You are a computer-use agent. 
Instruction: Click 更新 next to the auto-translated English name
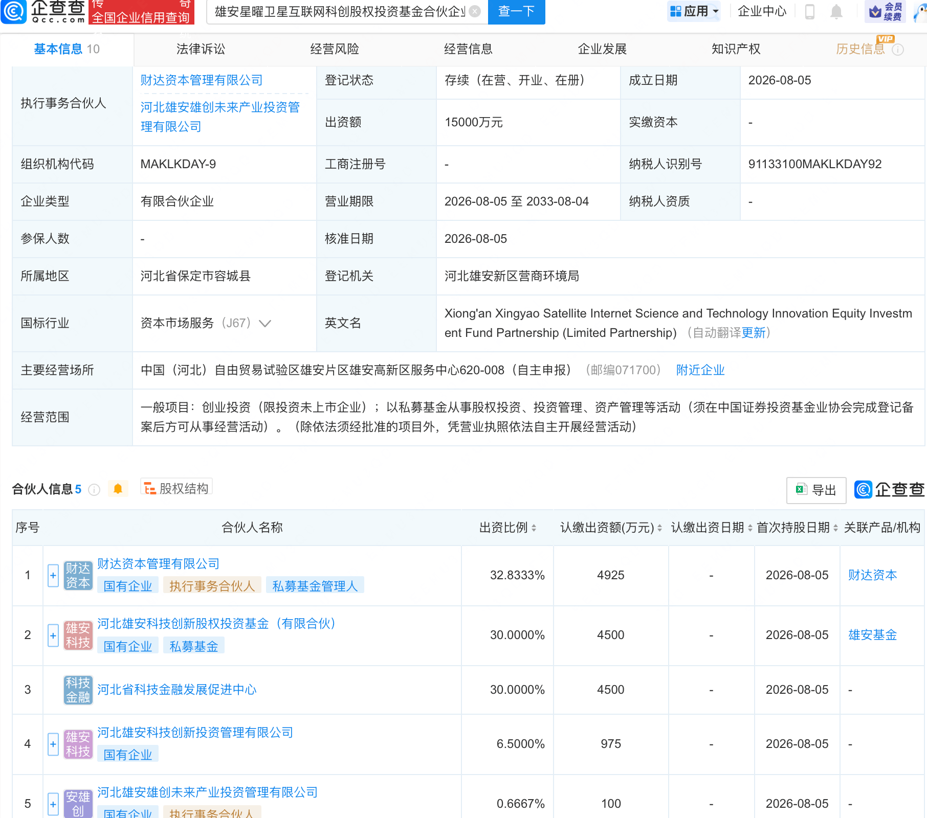tap(754, 333)
